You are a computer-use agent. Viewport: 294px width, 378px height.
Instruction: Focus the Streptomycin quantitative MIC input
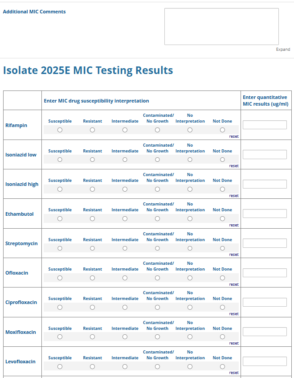coord(265,243)
